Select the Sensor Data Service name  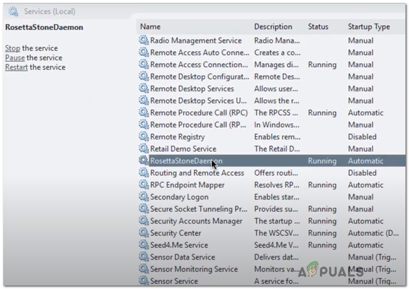[x=182, y=257]
